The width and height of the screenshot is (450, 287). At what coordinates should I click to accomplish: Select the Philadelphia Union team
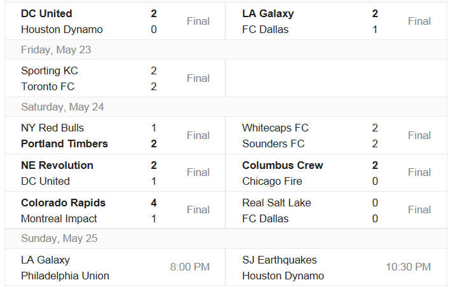click(x=65, y=276)
